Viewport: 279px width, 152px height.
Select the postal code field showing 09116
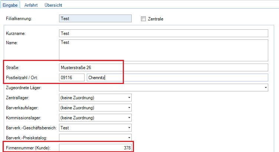[x=72, y=77]
